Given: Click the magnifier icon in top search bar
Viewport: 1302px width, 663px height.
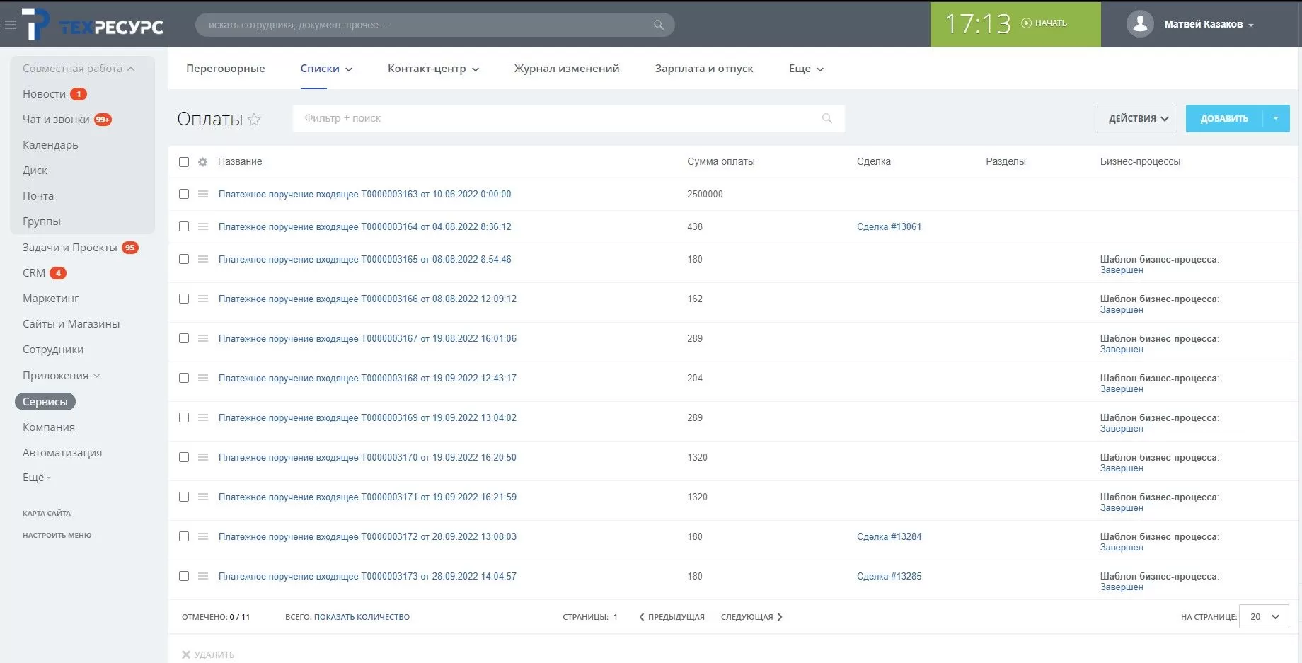Looking at the screenshot, I should tap(658, 25).
